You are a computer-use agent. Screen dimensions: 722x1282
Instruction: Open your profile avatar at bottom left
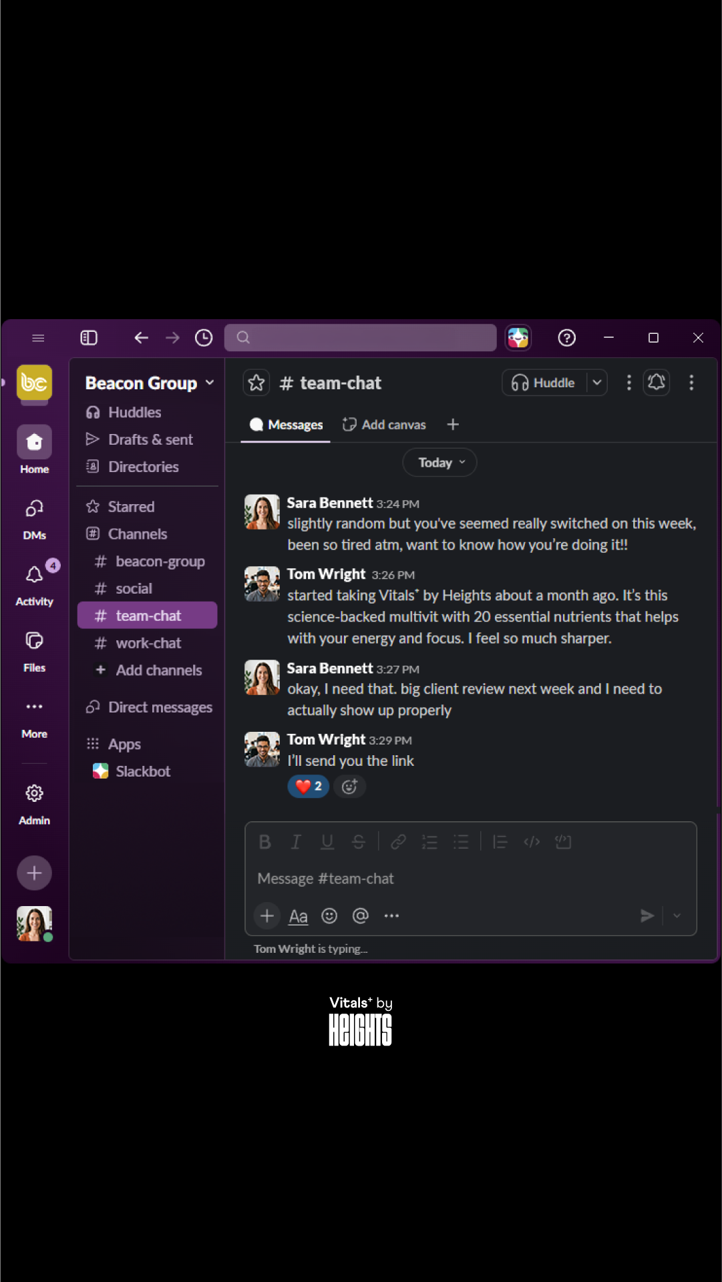(x=34, y=923)
